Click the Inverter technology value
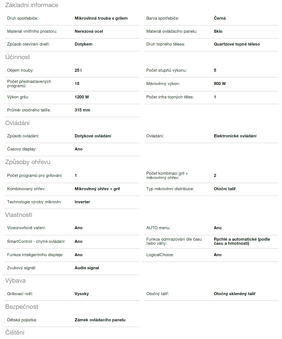This screenshot has width=282, height=339. 82,202
